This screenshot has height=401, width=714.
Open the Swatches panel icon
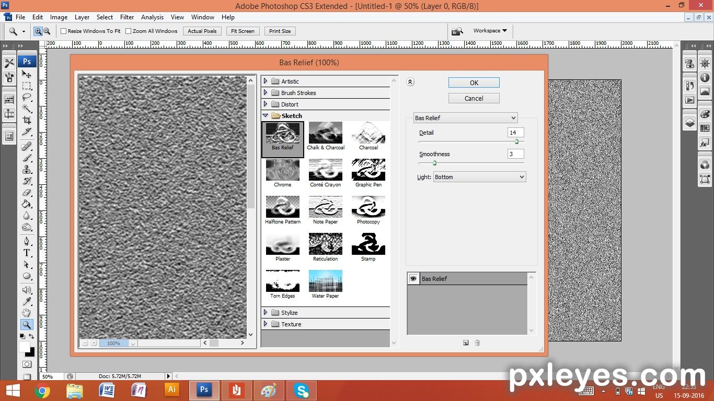tap(705, 128)
